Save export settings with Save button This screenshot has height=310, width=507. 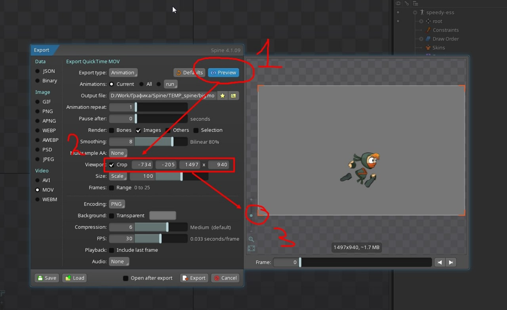[x=47, y=278]
